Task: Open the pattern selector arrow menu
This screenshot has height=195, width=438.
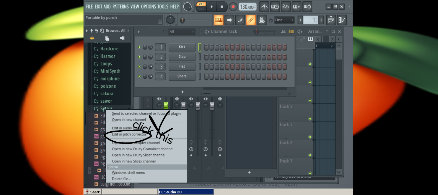Action: click(x=300, y=20)
